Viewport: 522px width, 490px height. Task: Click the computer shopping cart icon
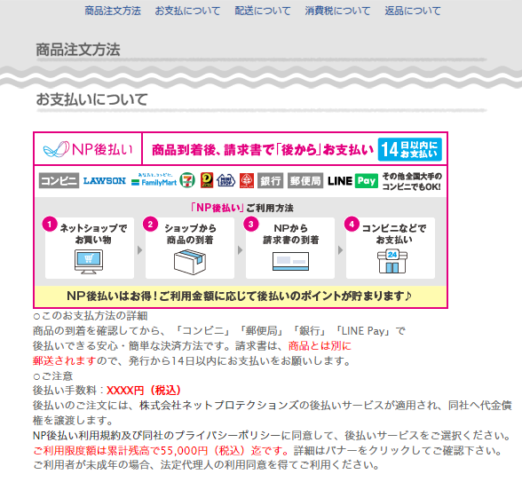89,262
